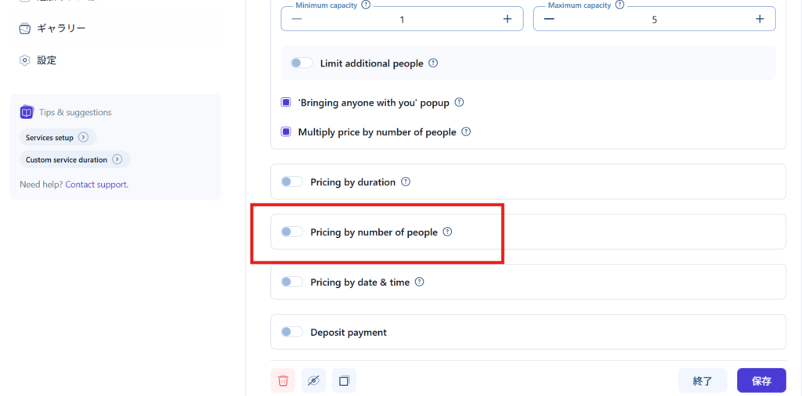Click help icon beside Pricing by date & time
This screenshot has width=802, height=396.
coord(420,282)
